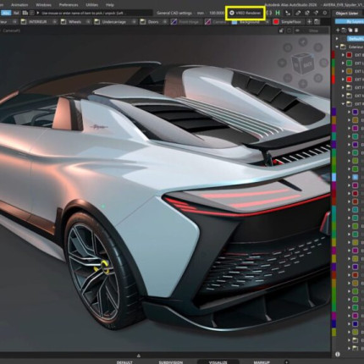364x364 pixels.
Task: Click the BACK face of the ViewCube
Action: (x=306, y=65)
